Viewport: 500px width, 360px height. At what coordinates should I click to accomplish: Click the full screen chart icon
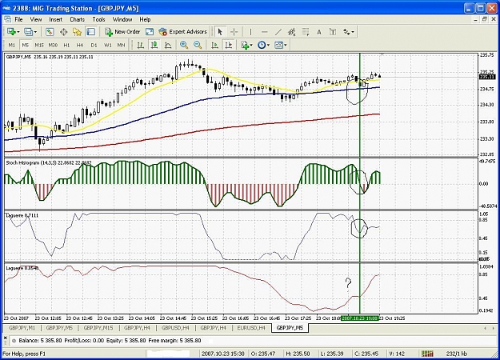coord(150,31)
